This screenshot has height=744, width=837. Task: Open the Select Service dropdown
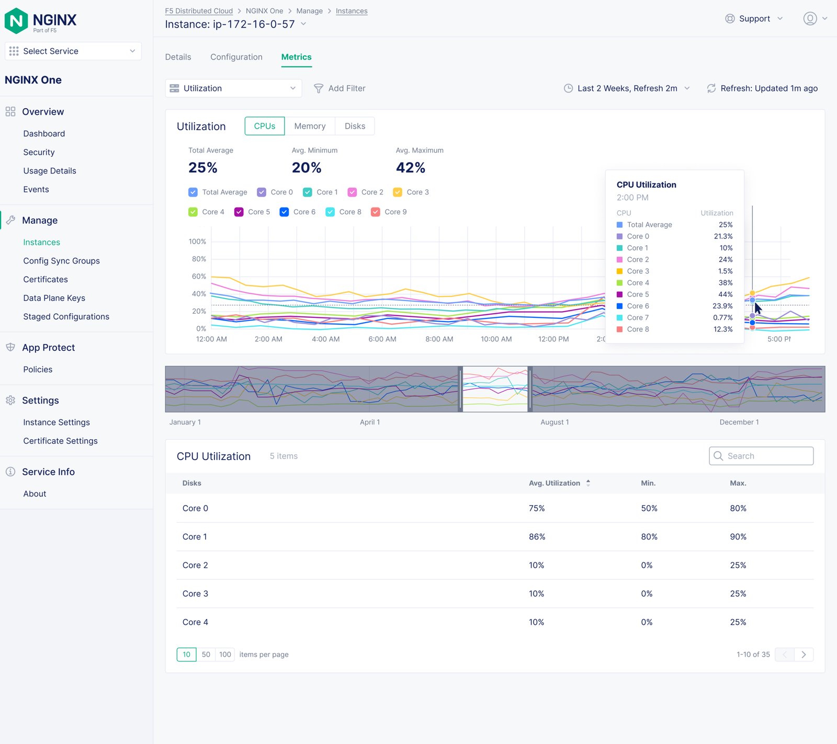(x=73, y=51)
